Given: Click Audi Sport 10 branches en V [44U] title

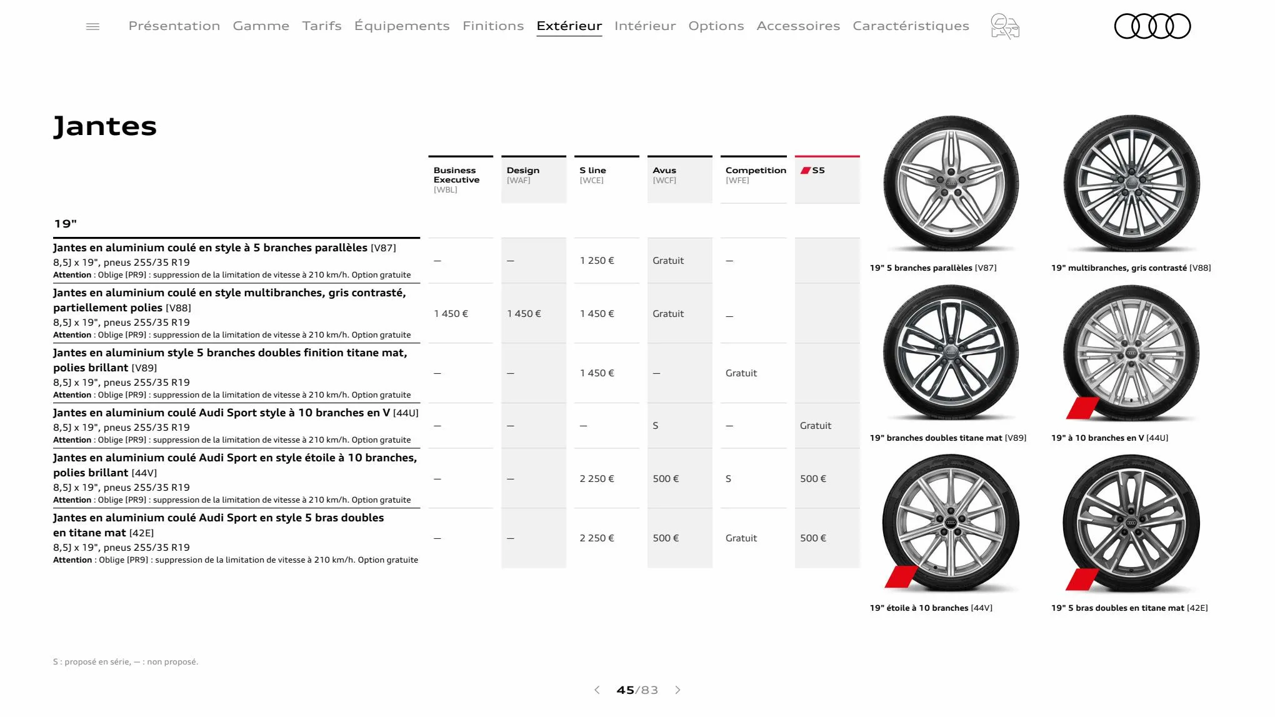Looking at the screenshot, I should [236, 413].
